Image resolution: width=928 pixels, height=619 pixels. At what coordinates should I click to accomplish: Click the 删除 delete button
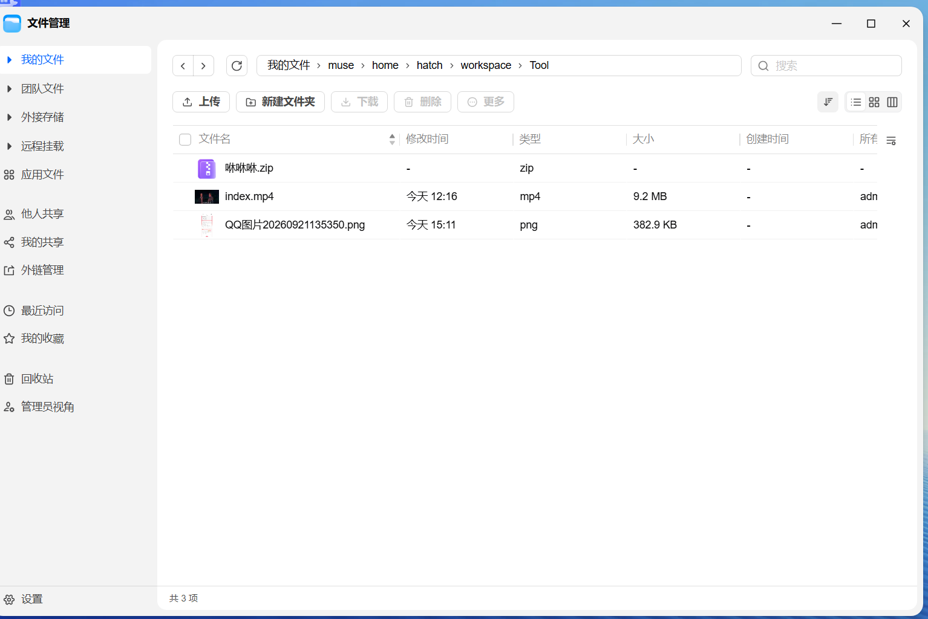tap(422, 102)
